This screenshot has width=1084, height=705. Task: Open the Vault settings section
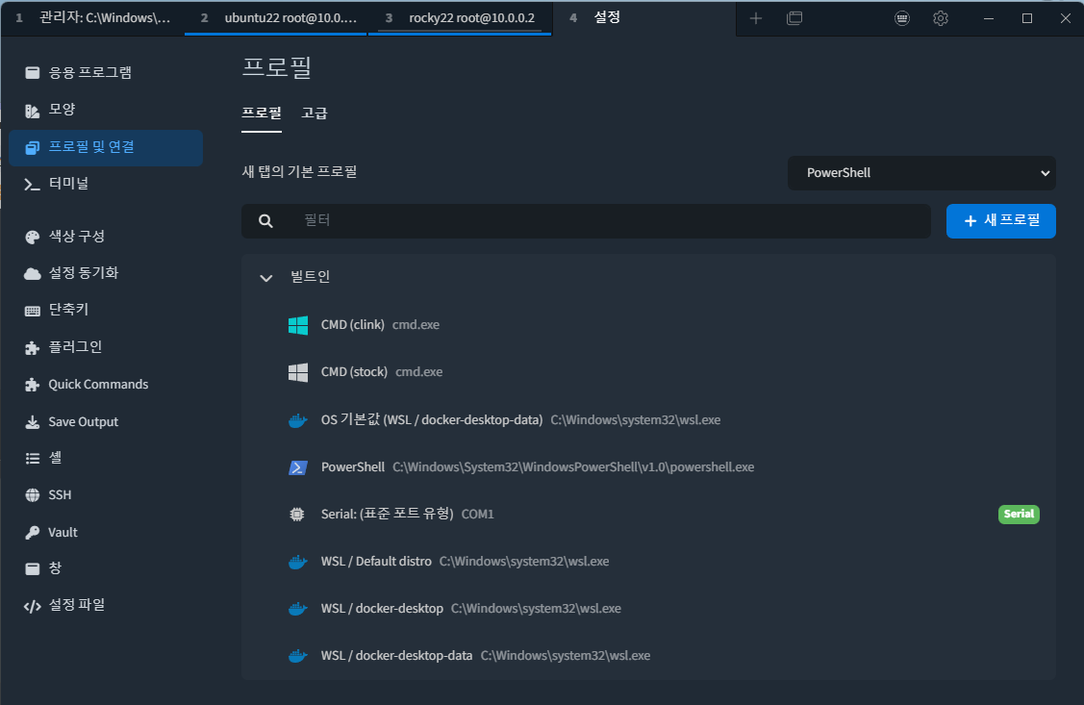point(105,532)
